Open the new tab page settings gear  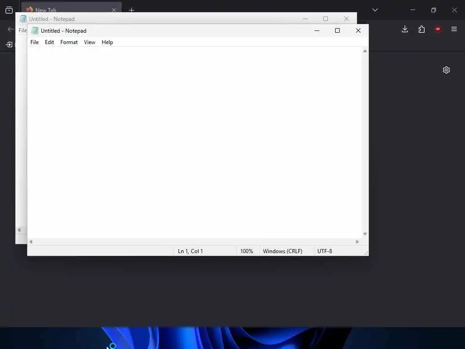[x=446, y=70]
